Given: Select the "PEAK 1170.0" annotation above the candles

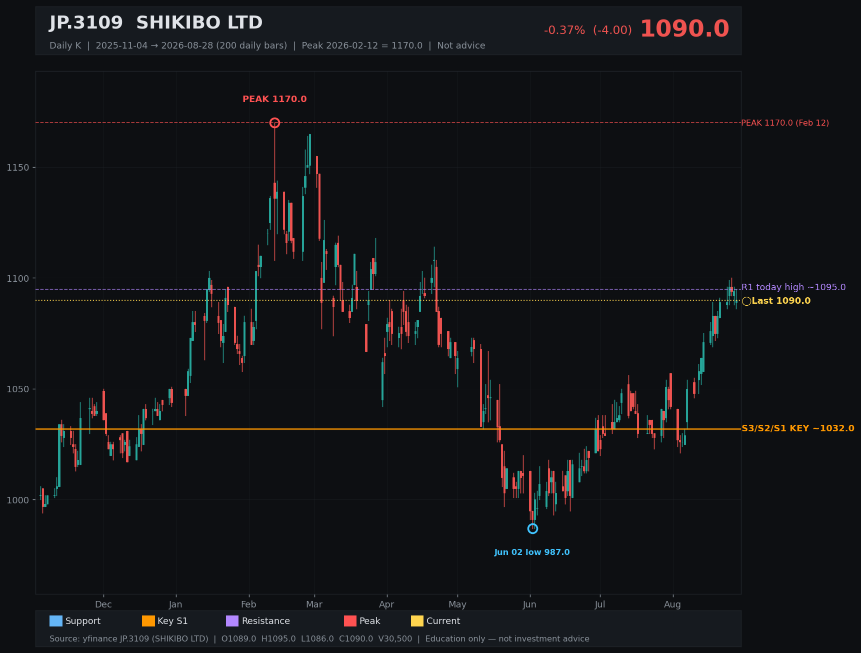Looking at the screenshot, I should (274, 99).
